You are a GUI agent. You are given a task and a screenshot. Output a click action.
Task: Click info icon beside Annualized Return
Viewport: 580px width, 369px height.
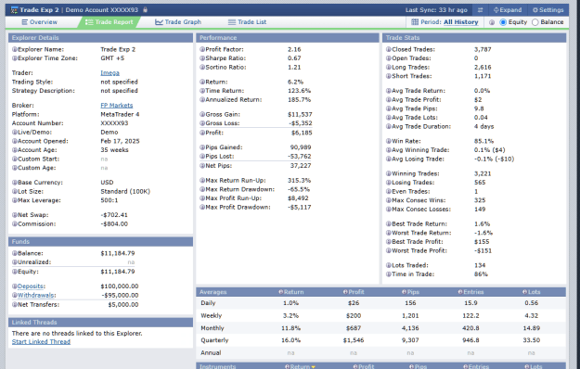tap(202, 100)
